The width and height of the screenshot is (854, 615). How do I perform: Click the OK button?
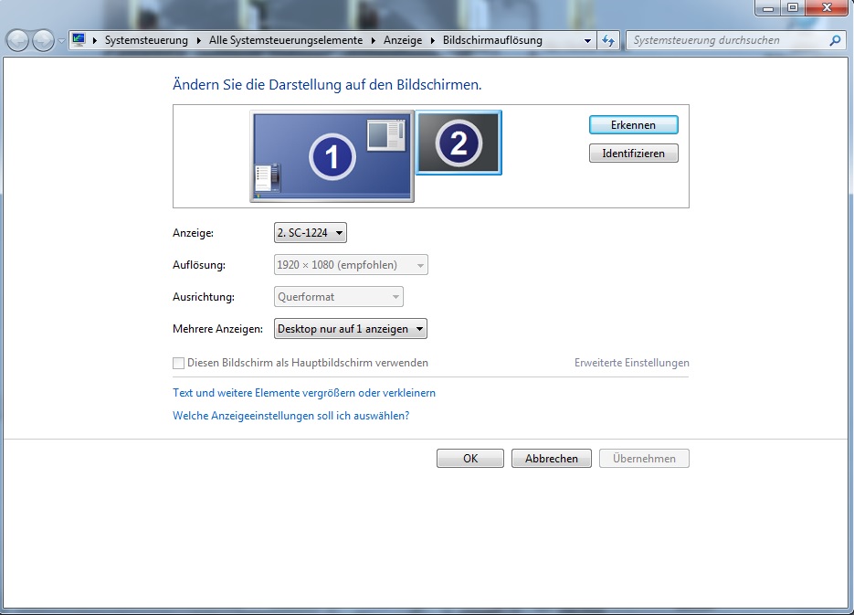pos(470,459)
